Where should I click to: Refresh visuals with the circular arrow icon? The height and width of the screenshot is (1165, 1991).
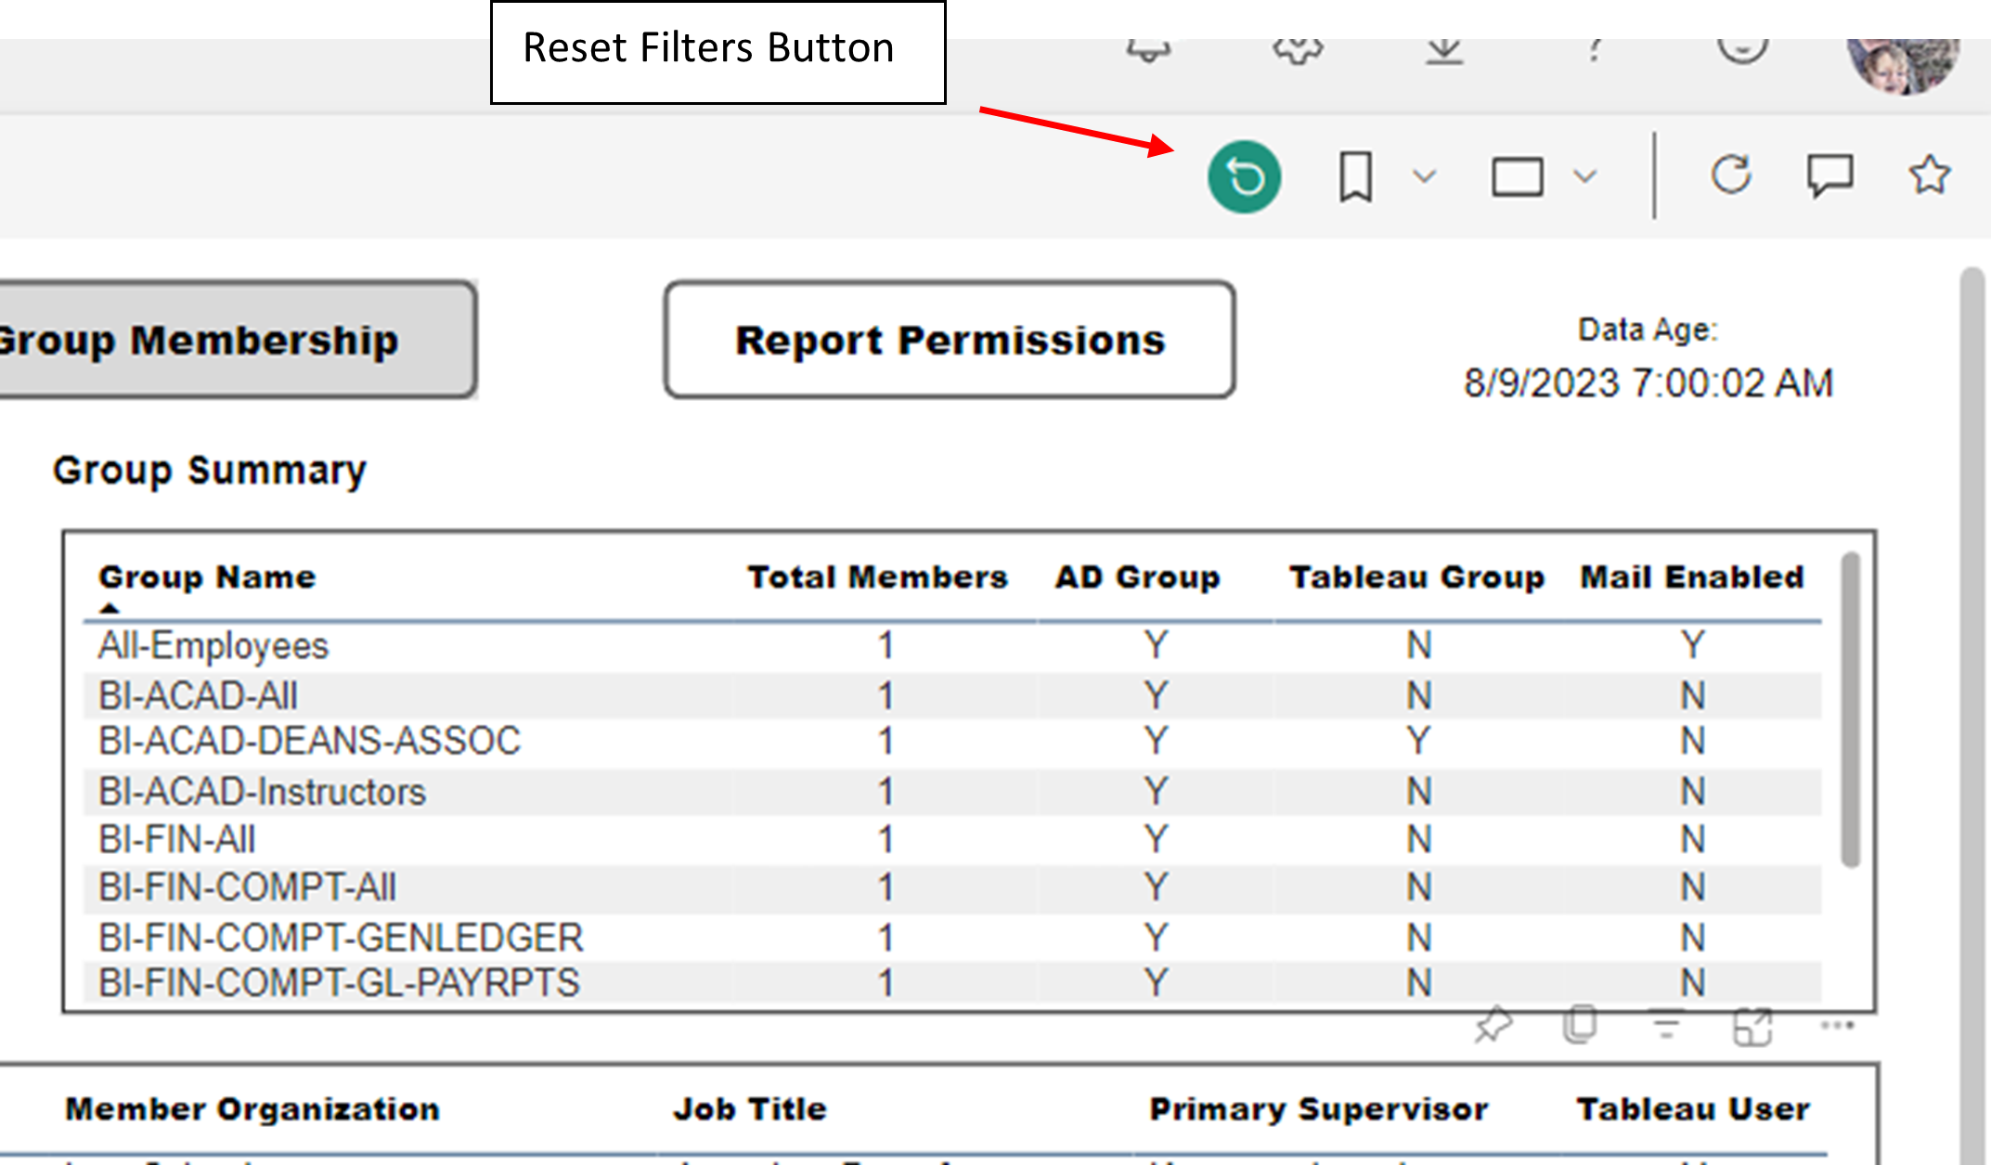[1731, 175]
